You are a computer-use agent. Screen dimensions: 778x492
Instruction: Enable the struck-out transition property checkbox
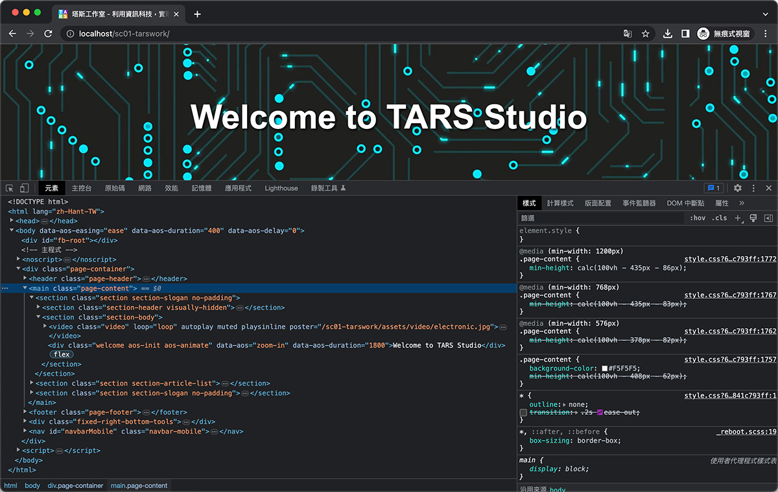523,413
